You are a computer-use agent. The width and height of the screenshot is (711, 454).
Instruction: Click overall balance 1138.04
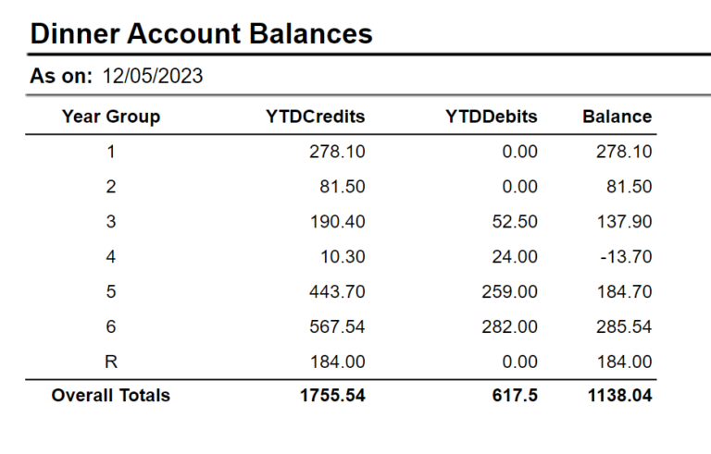pos(619,396)
